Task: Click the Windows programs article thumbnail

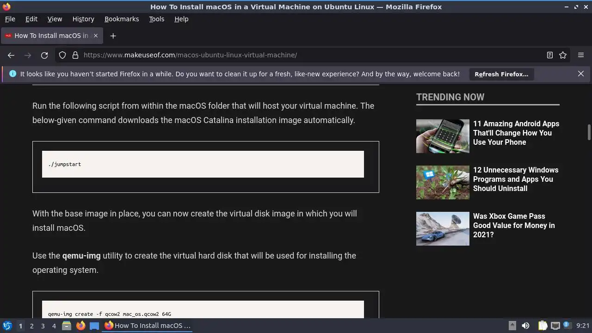Action: (x=443, y=182)
